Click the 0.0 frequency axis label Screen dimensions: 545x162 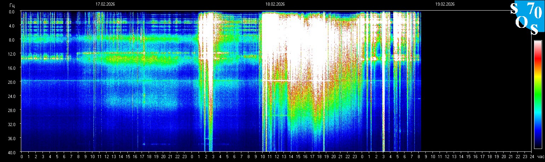pos(12,11)
